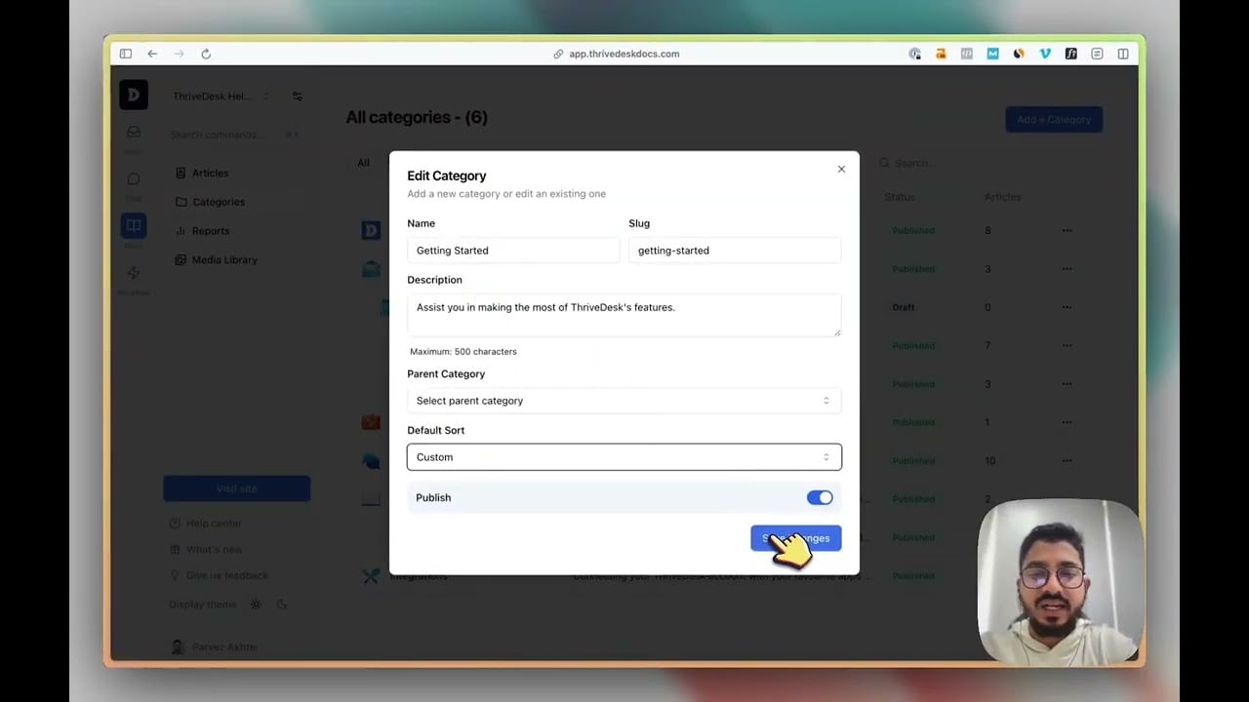
Task: Open the more menu for the 7-article row
Action: [1067, 346]
